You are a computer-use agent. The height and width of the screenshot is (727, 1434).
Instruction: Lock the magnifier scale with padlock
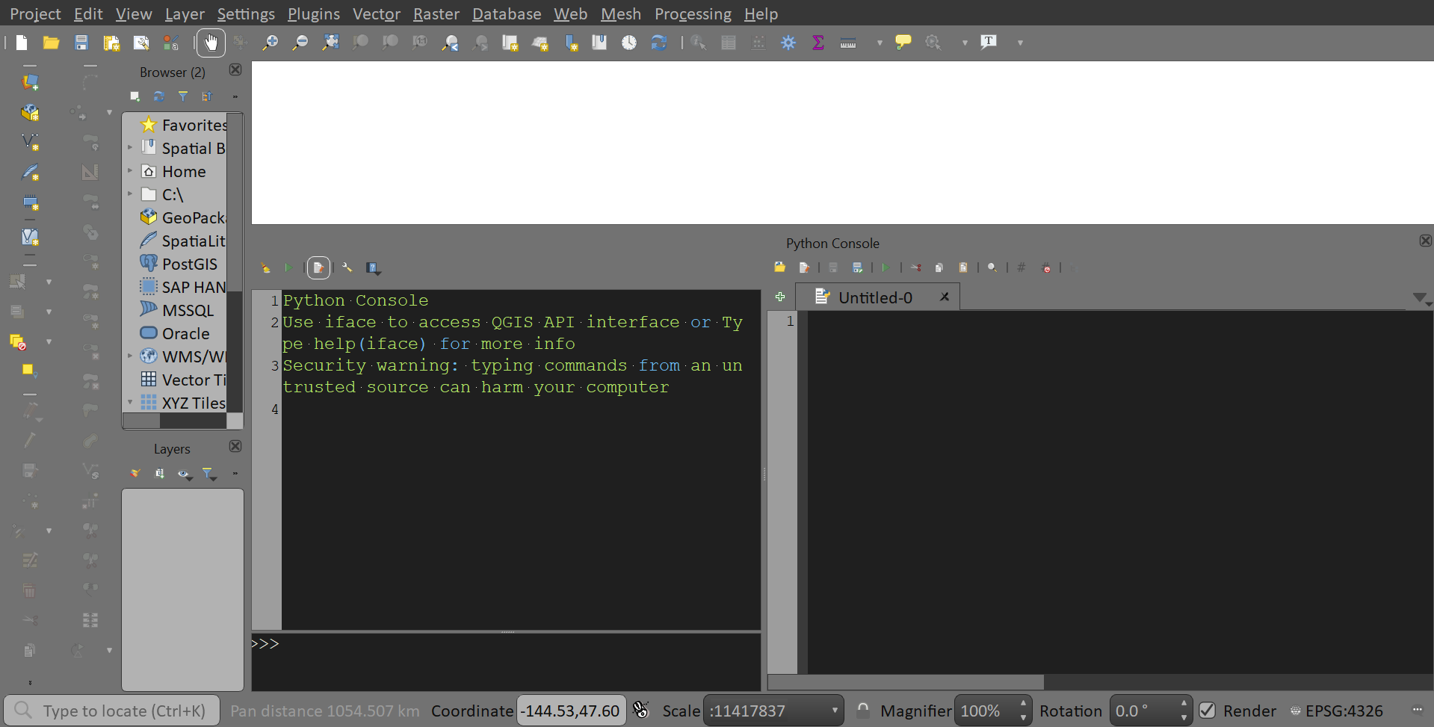(862, 711)
